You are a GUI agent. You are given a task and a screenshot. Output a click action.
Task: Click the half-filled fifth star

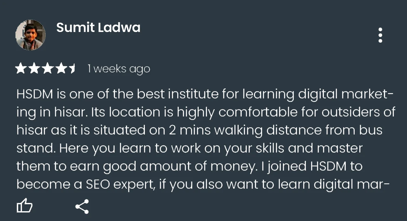[x=72, y=68]
